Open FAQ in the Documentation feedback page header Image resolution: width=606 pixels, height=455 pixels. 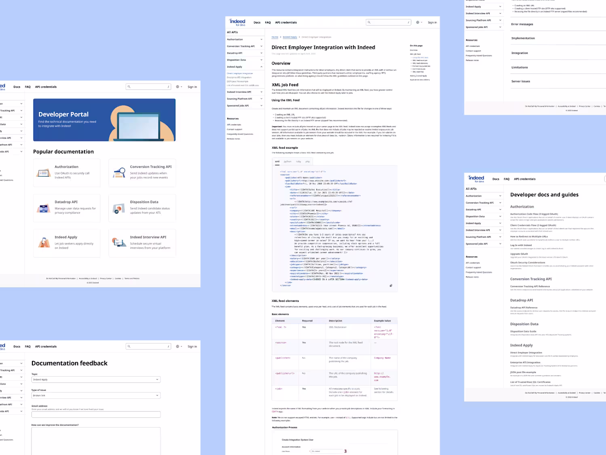pyautogui.click(x=28, y=347)
